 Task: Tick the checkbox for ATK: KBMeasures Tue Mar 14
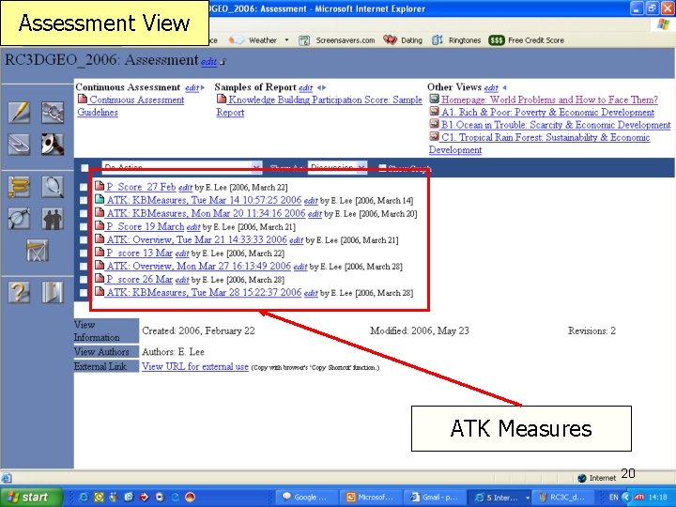click(84, 201)
